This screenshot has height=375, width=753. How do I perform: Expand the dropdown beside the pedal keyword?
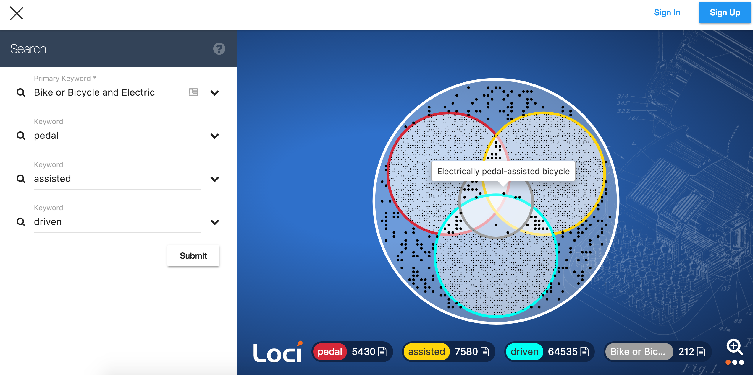215,136
